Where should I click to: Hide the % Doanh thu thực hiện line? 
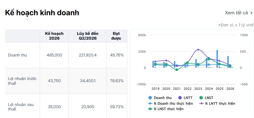coord(170,103)
